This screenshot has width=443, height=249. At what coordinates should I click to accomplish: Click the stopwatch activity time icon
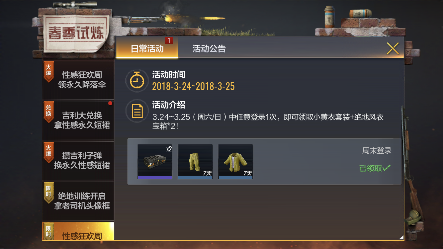(136, 81)
